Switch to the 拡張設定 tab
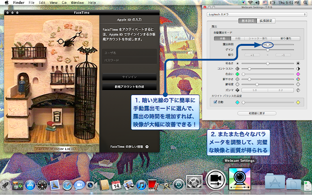The width and height of the screenshot is (312, 195). 266,20
